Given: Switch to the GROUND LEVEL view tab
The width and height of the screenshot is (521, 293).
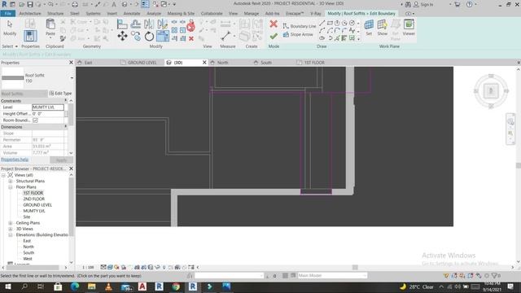Looking at the screenshot, I should click(142, 63).
